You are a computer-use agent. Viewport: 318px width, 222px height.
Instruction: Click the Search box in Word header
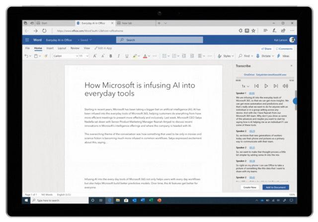click(x=159, y=40)
